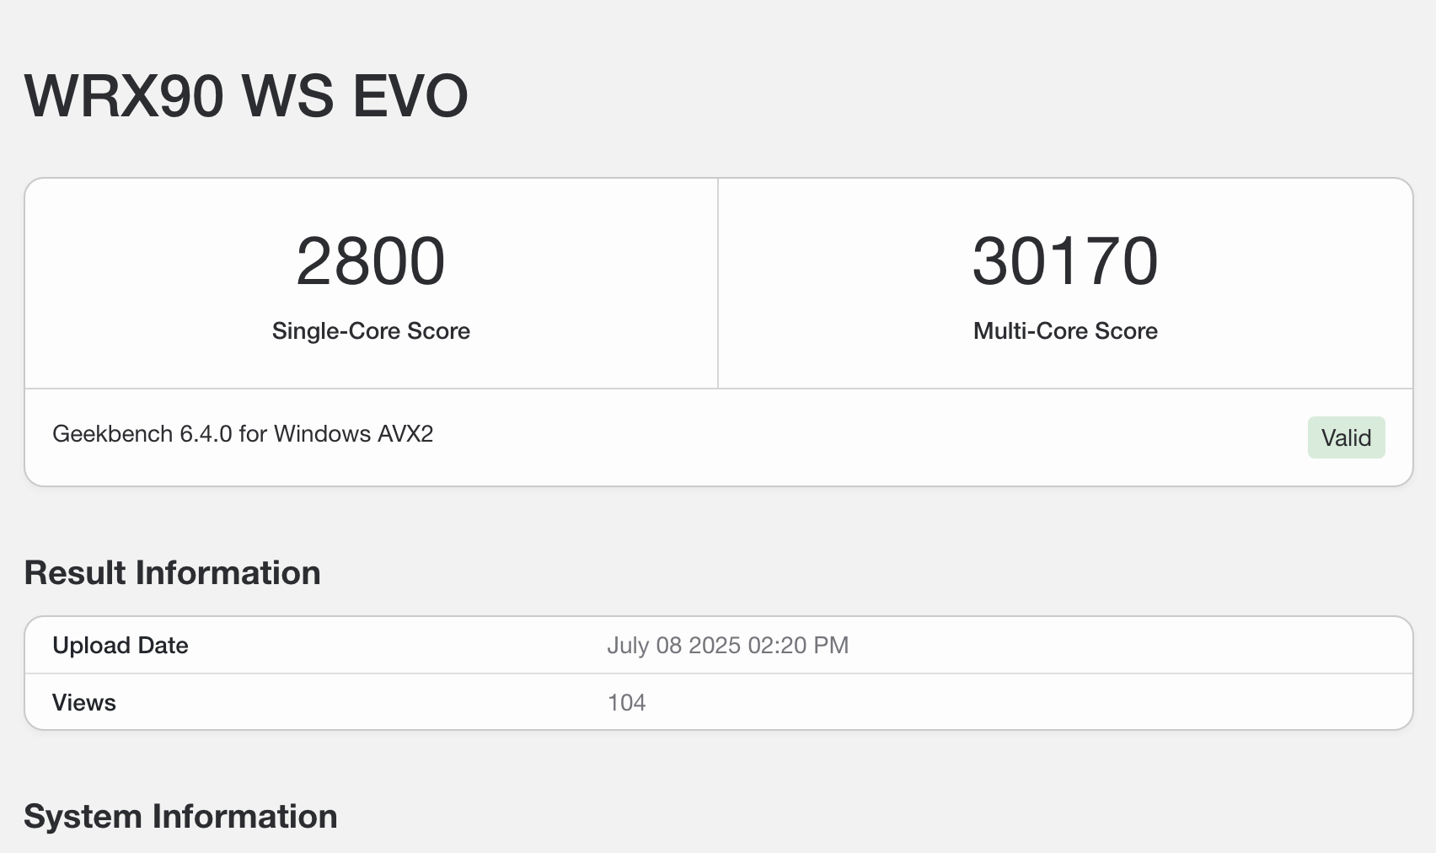The height and width of the screenshot is (853, 1436).
Task: Click the WRX90 word in page title
Action: point(124,96)
